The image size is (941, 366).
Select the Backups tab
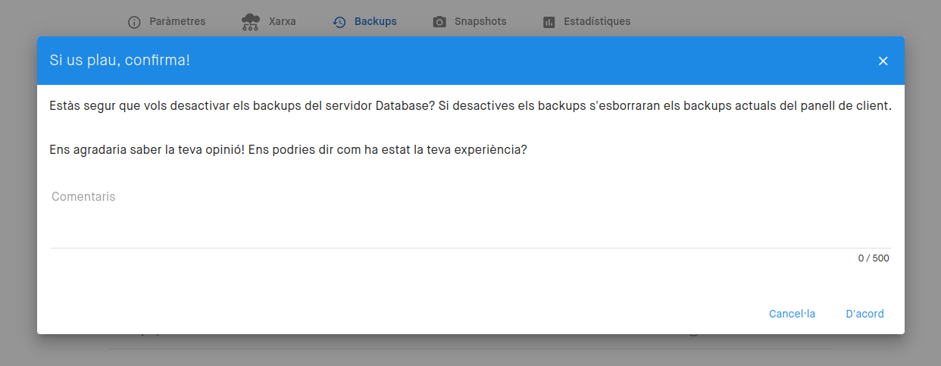pos(364,21)
